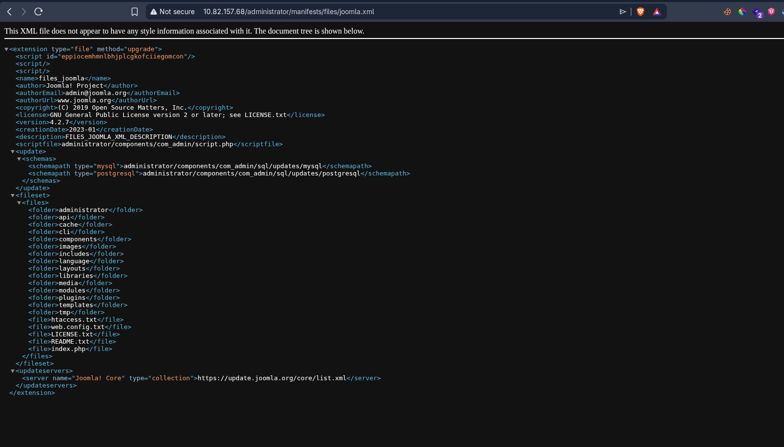Bookmark this page with the bookmark icon
Viewport: 784px width, 447px height.
coord(135,12)
